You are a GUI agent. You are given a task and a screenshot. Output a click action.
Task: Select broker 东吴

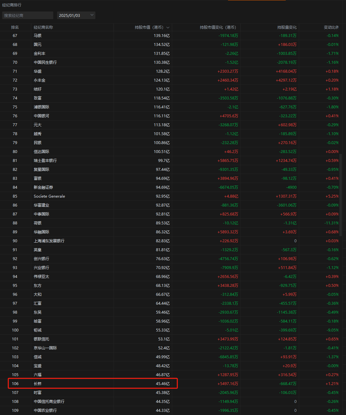coord(38,312)
